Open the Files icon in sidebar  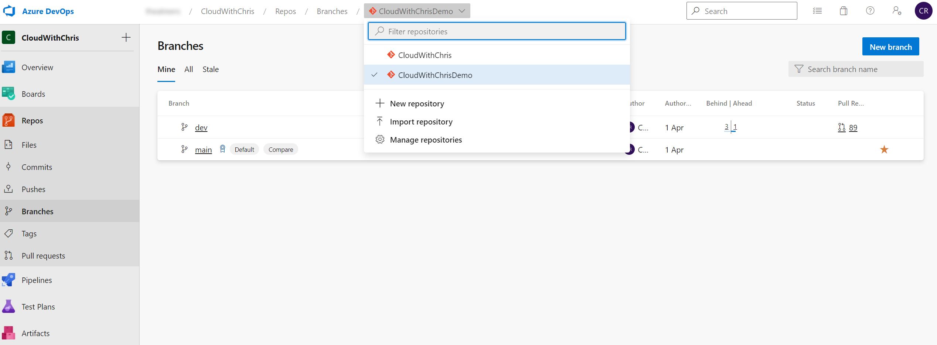coord(8,144)
